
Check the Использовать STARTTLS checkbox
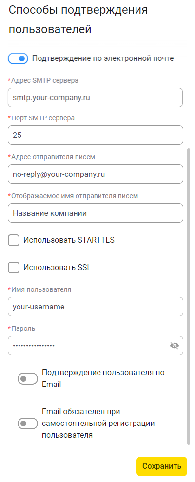(14, 240)
